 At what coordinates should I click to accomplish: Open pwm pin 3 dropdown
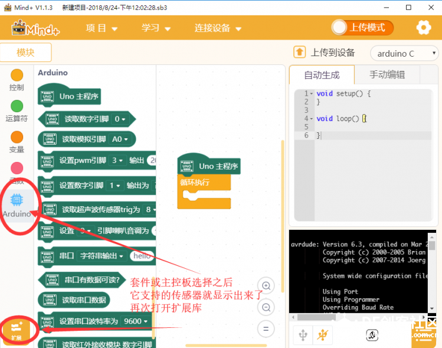coord(117,161)
